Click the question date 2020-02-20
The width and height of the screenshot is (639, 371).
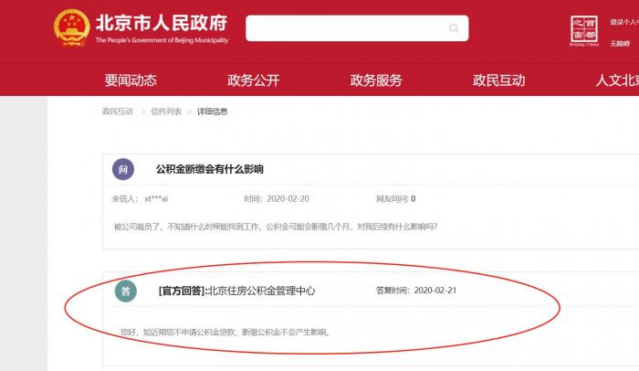288,199
